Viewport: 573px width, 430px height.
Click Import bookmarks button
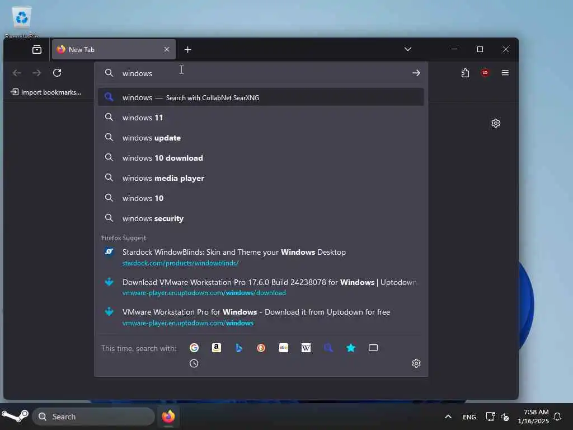coord(46,92)
